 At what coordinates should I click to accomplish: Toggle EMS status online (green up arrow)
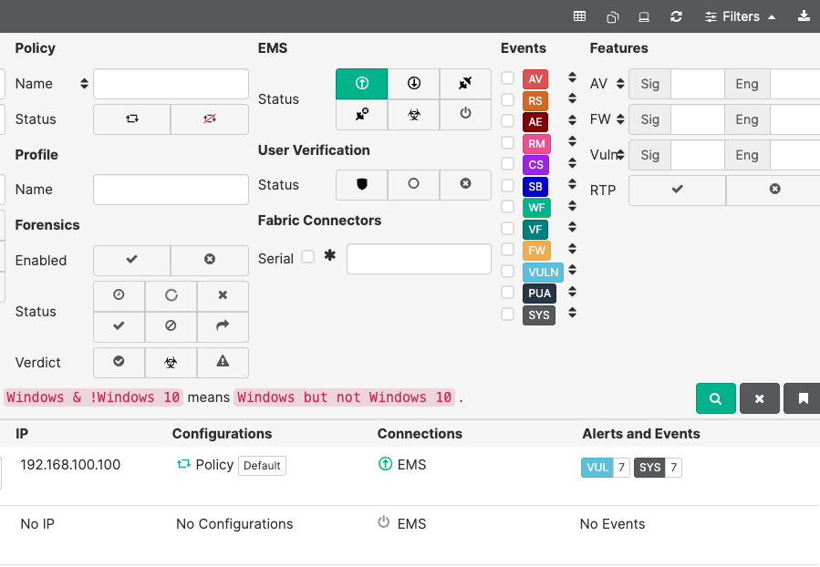coord(362,84)
